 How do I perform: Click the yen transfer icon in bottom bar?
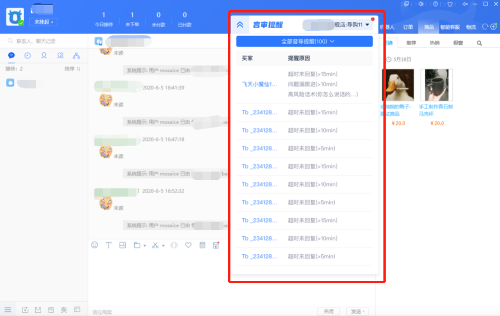tap(25, 310)
